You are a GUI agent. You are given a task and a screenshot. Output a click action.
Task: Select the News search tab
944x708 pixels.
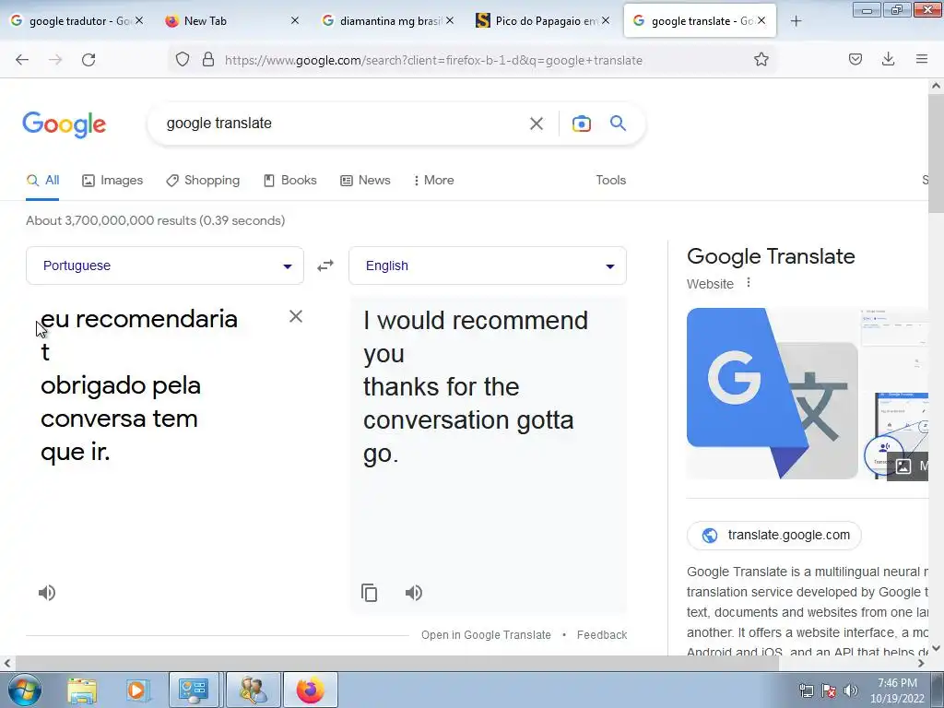365,180
